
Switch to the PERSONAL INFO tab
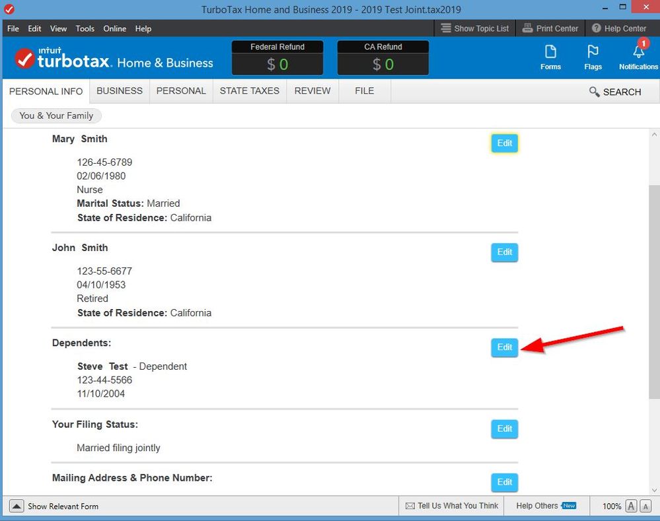click(x=46, y=91)
